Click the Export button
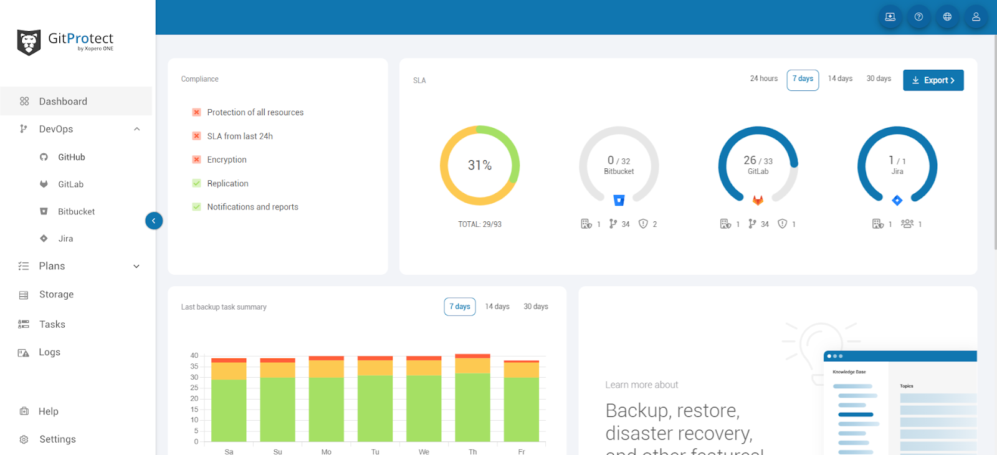 pos(933,80)
